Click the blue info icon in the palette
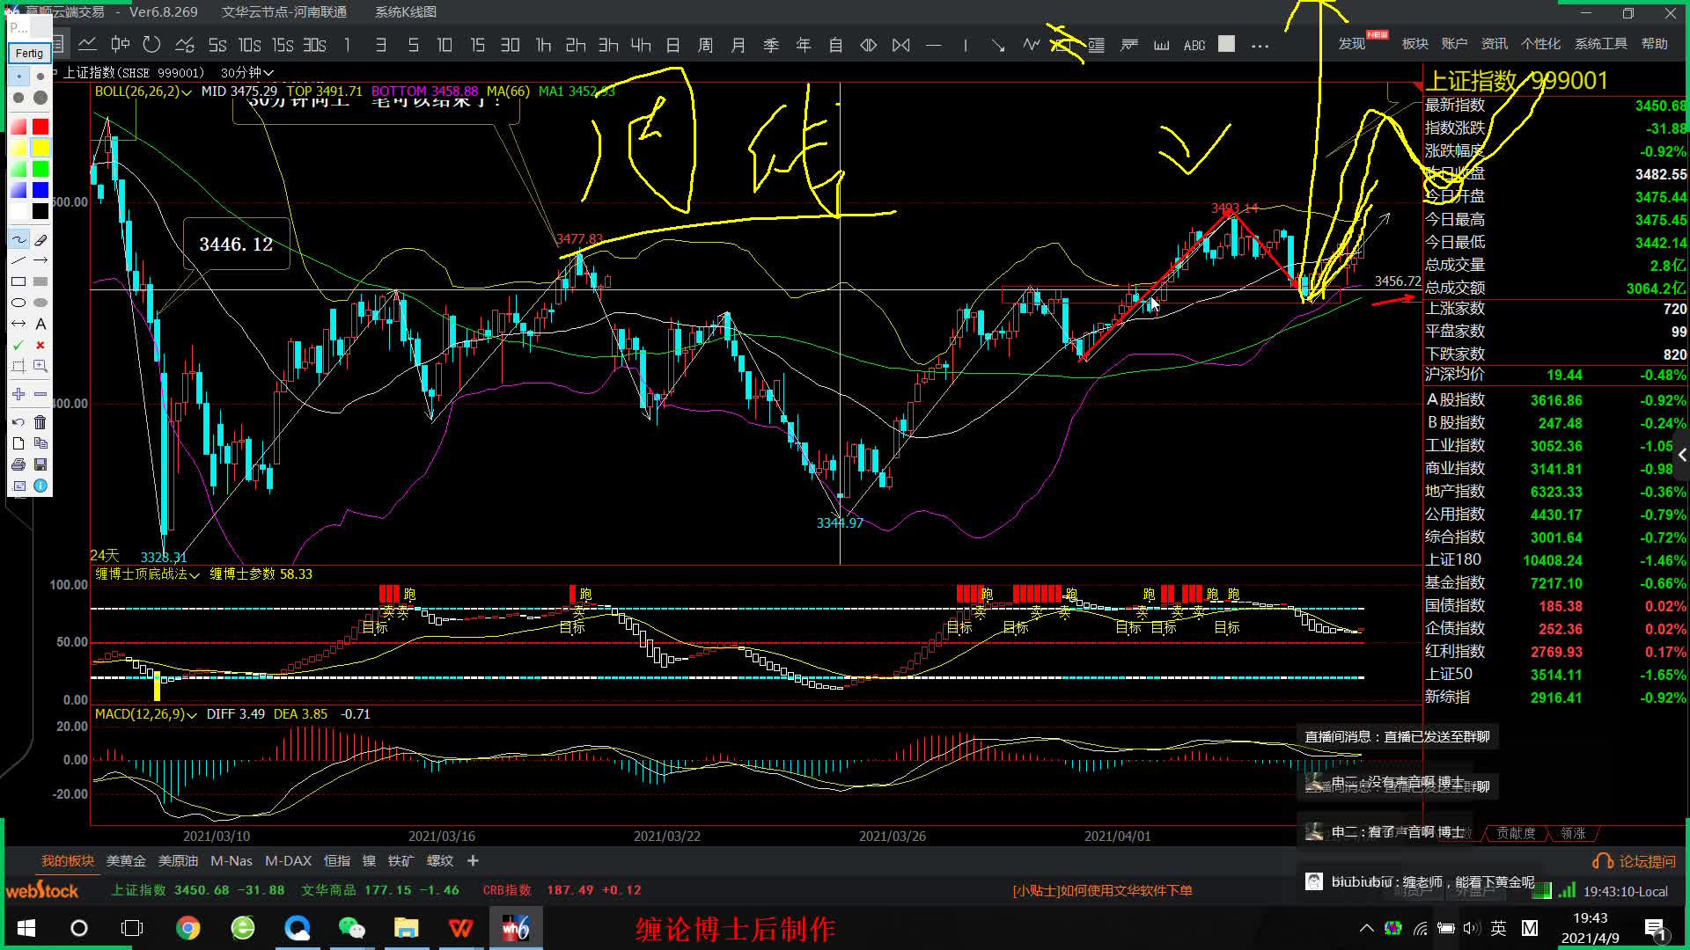 point(40,486)
